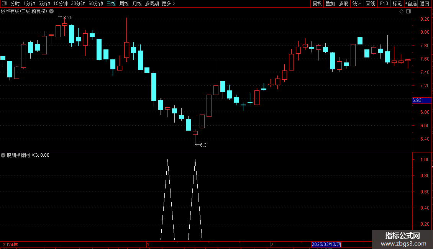Click the 8.20 price axis label

point(425,19)
